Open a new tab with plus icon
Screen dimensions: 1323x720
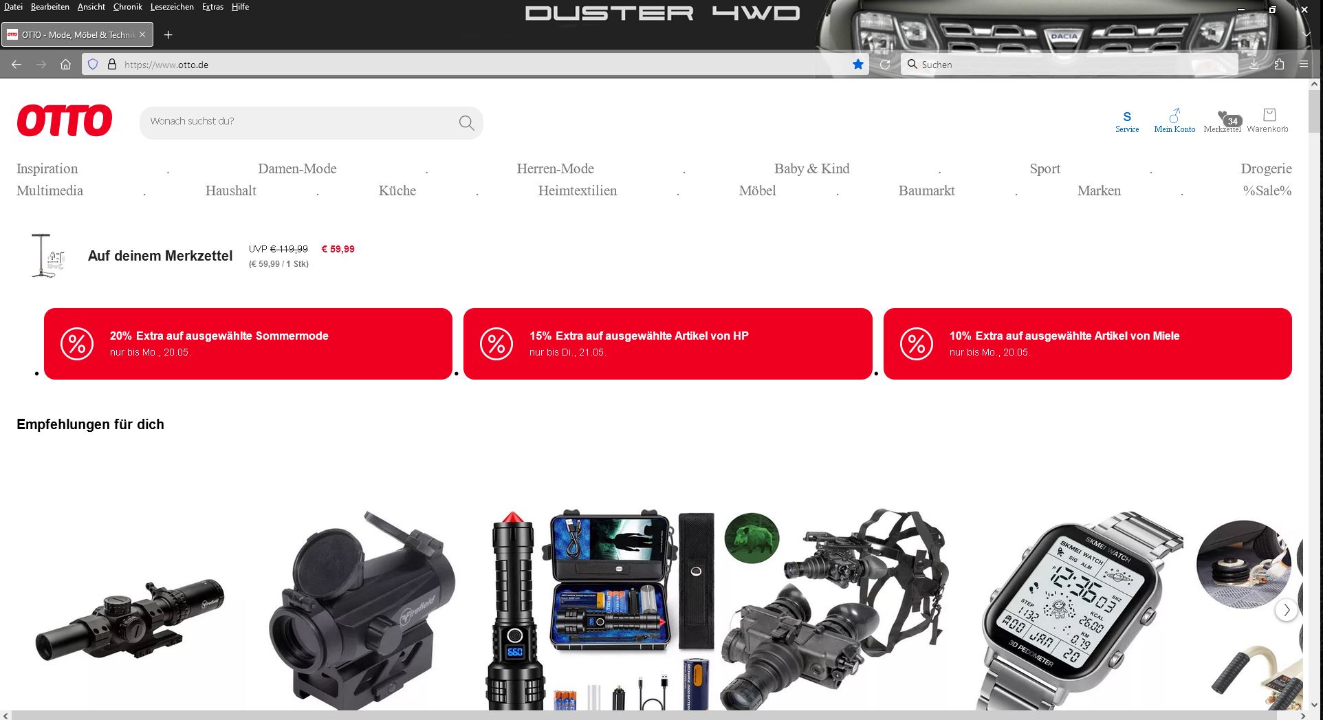(x=168, y=34)
